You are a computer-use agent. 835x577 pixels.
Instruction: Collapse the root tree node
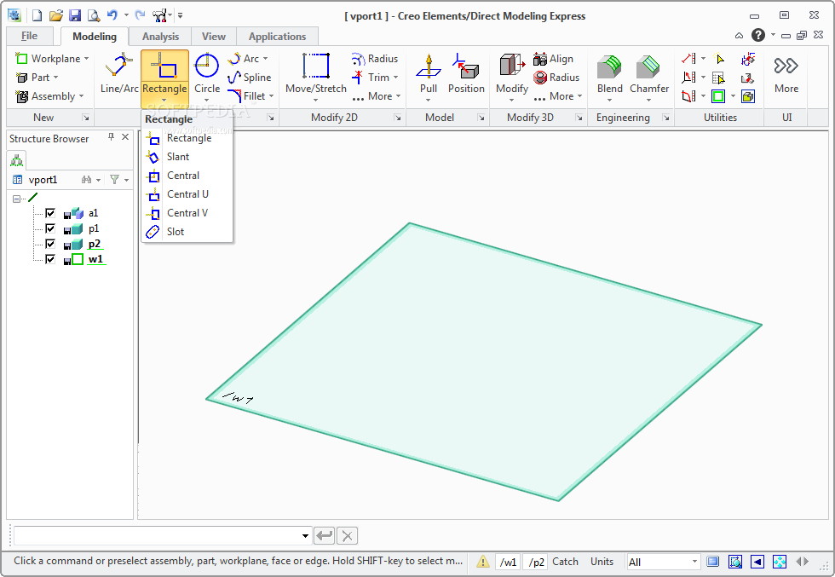tap(16, 199)
